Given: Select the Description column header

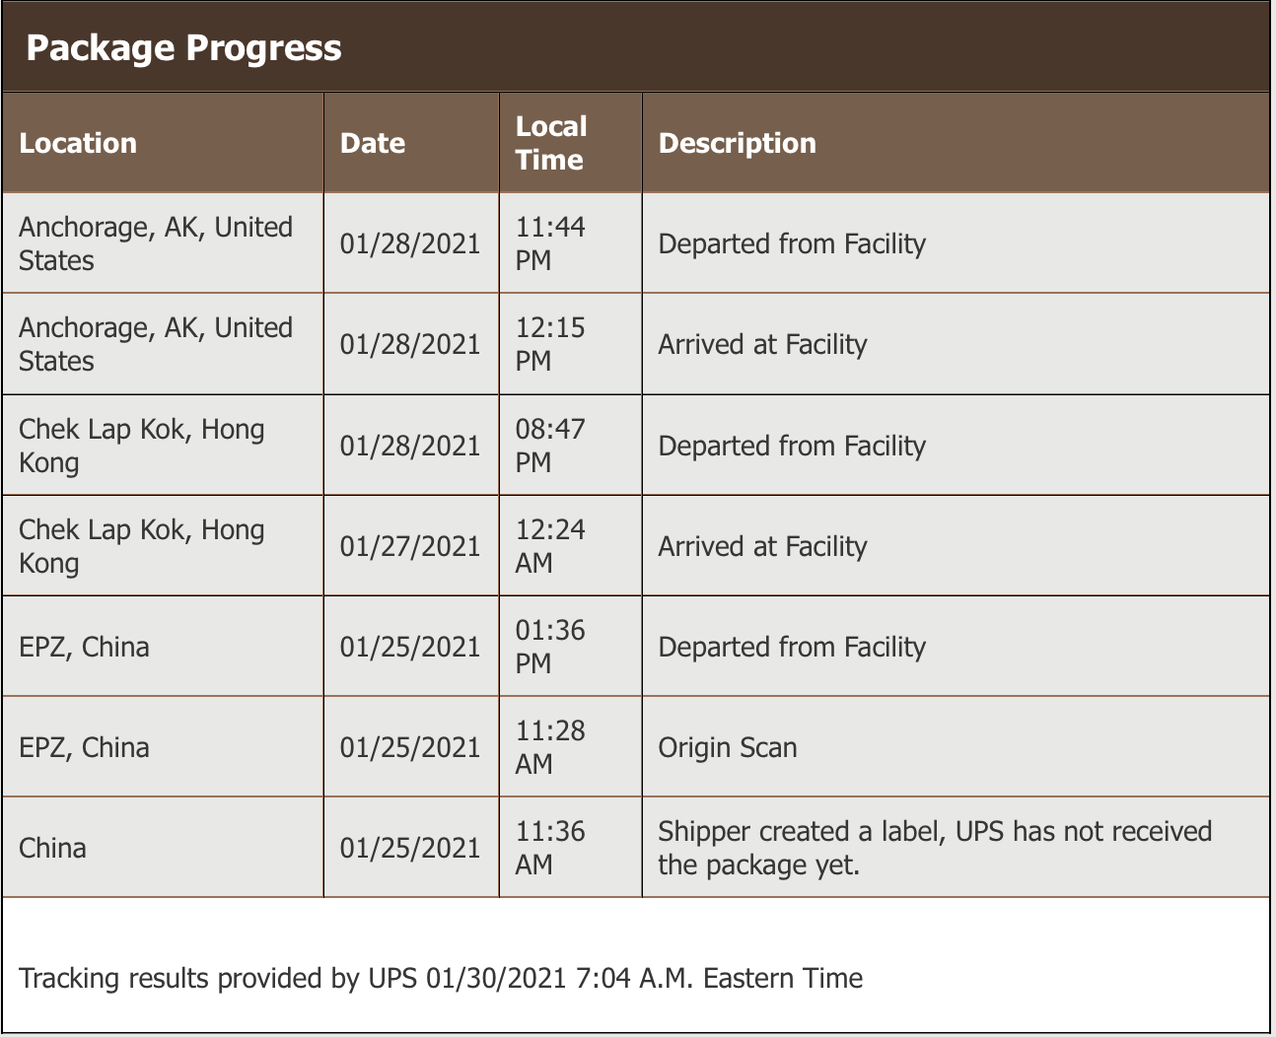Looking at the screenshot, I should click(737, 144).
